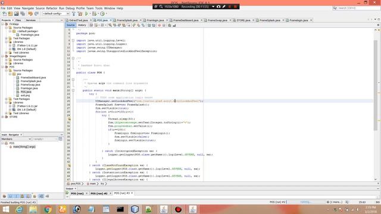Switch to the Files panel tab
This screenshot has width=381, height=214.
point(18,20)
